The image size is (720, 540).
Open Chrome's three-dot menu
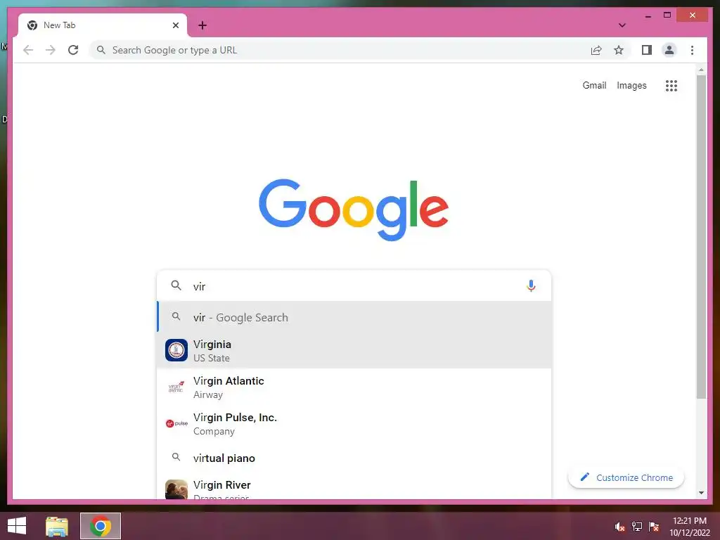point(692,50)
